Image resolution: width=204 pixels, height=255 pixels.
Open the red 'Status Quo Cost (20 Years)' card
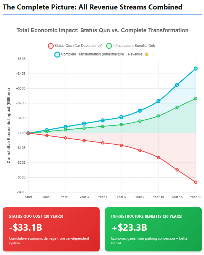point(51,229)
